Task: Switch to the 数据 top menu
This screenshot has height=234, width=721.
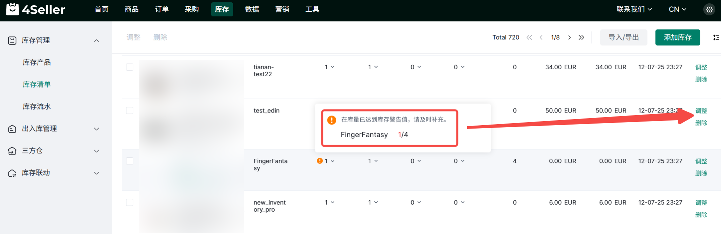Action: pyautogui.click(x=252, y=9)
